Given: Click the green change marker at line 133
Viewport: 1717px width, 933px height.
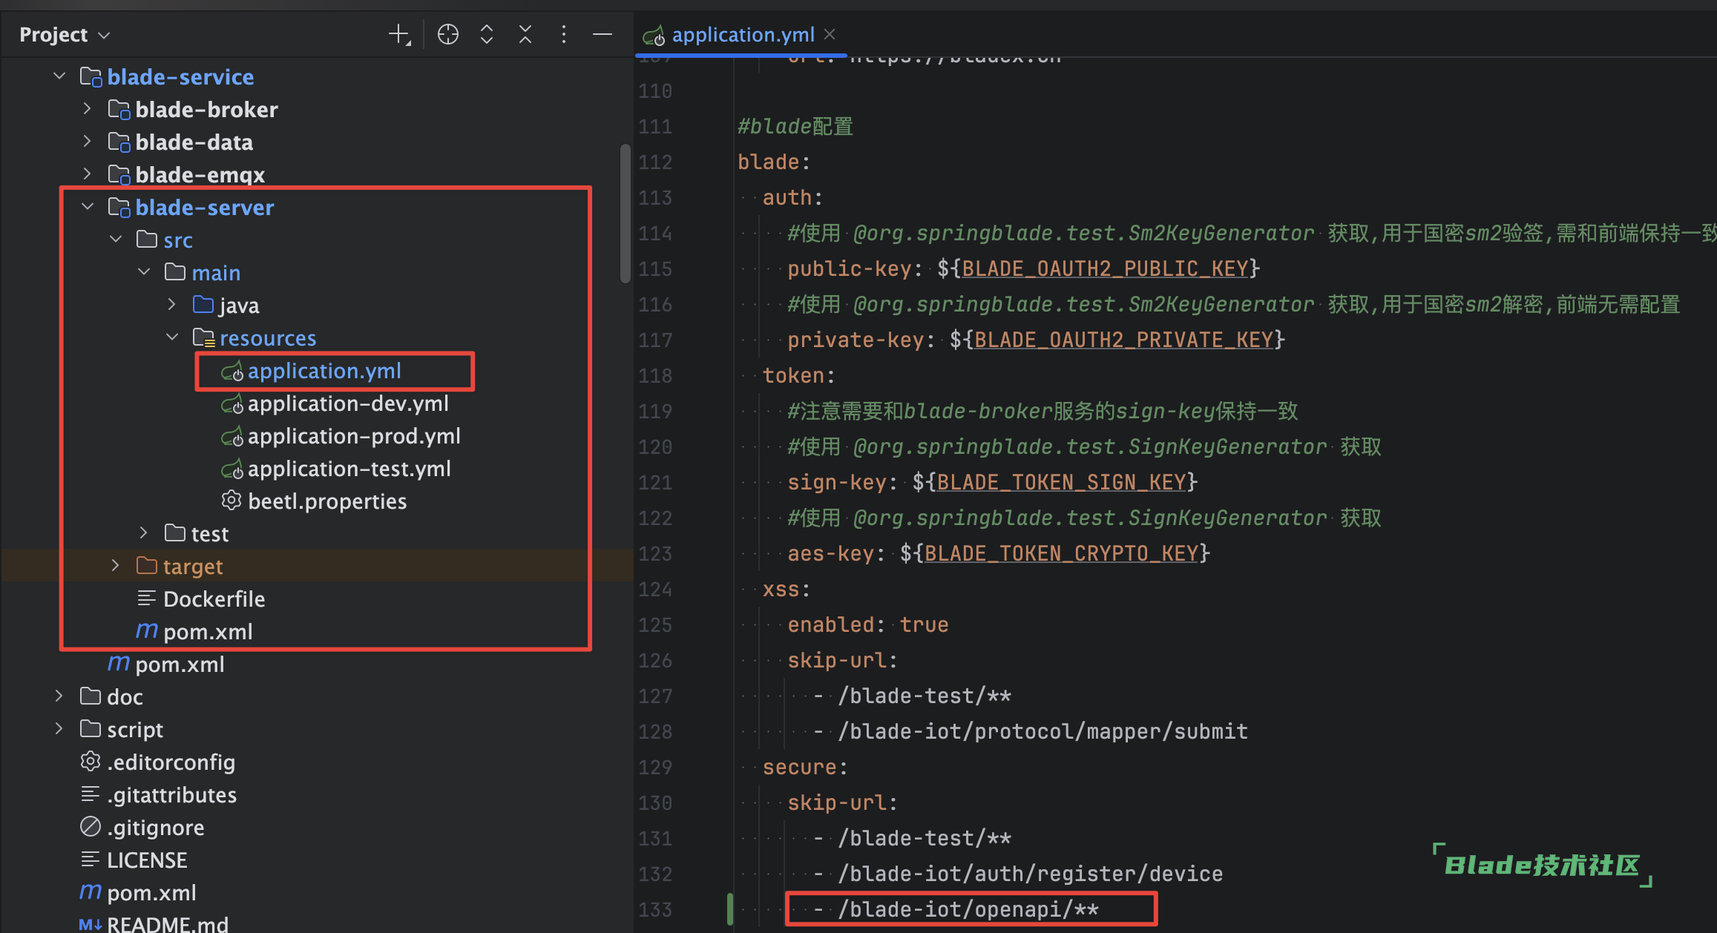Looking at the screenshot, I should 730,909.
